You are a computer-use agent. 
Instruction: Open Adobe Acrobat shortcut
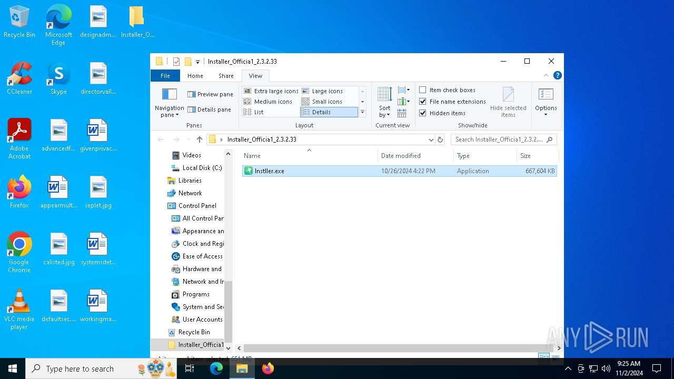pyautogui.click(x=19, y=139)
